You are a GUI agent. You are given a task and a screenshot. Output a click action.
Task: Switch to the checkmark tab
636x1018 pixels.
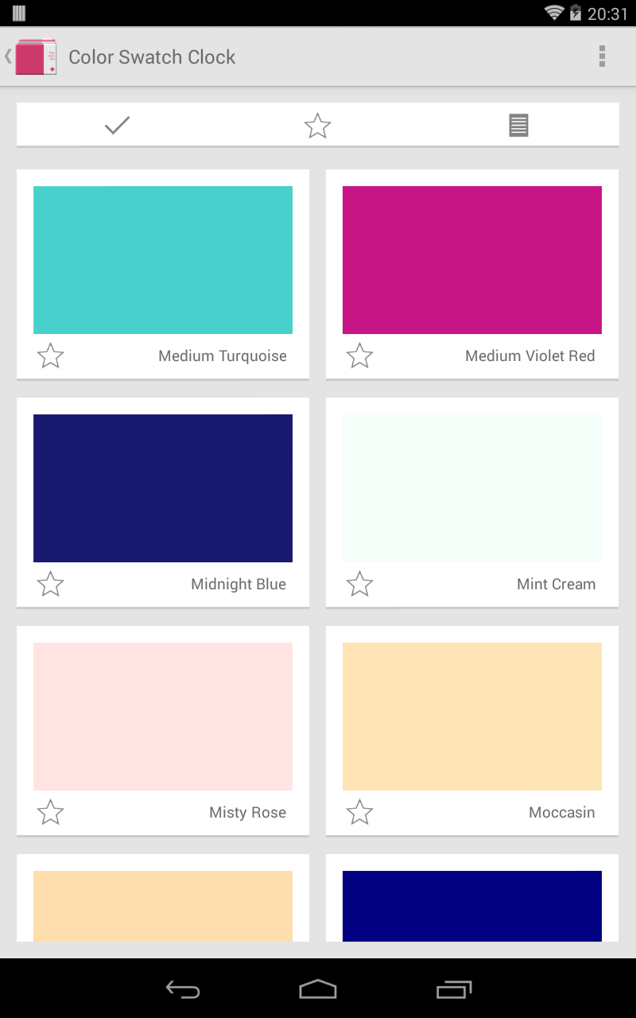(118, 125)
